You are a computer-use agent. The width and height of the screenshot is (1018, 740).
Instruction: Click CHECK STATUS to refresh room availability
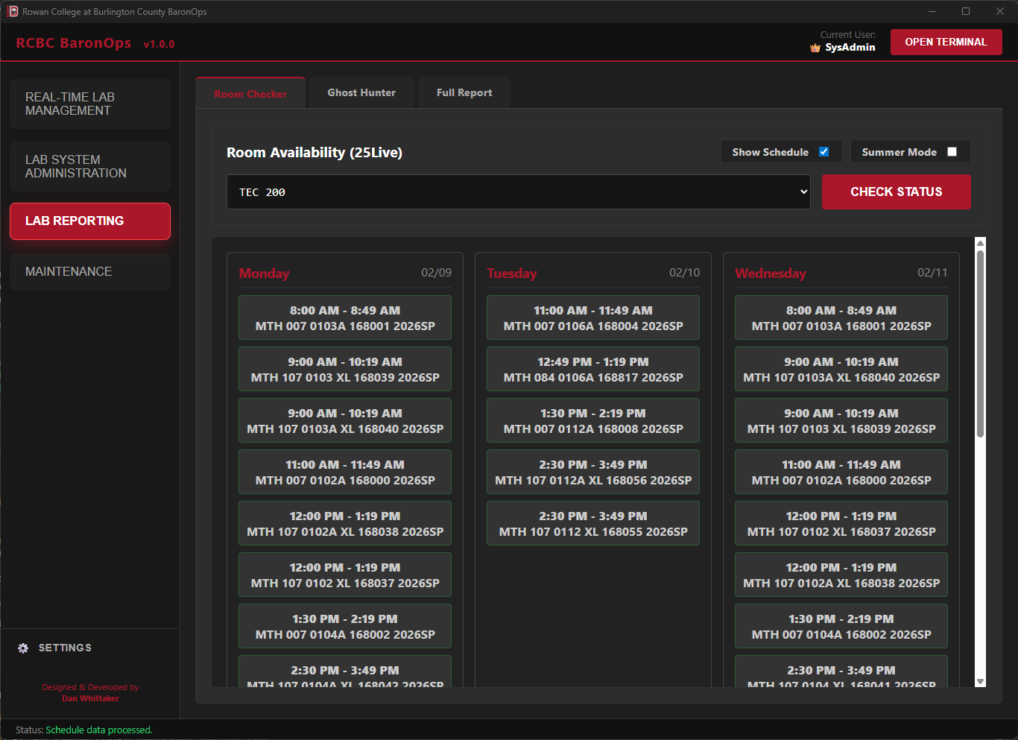coord(896,192)
